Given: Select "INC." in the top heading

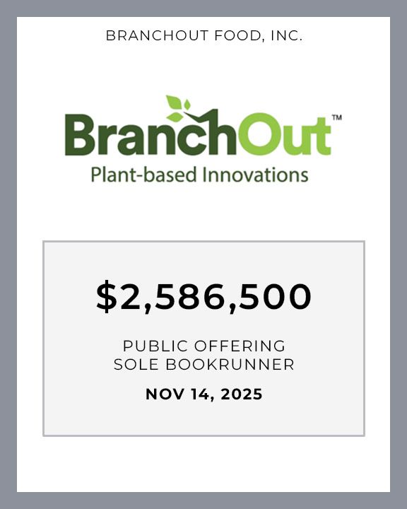Looking at the screenshot, I should tap(287, 35).
